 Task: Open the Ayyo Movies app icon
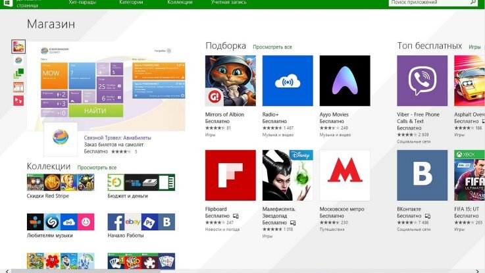coord(345,81)
